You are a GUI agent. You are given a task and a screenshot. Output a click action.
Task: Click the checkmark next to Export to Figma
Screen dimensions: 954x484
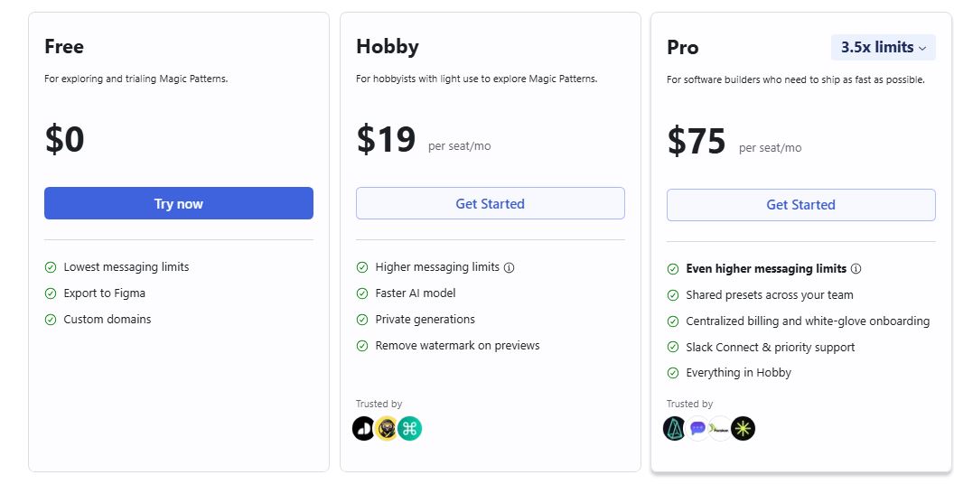tap(51, 293)
